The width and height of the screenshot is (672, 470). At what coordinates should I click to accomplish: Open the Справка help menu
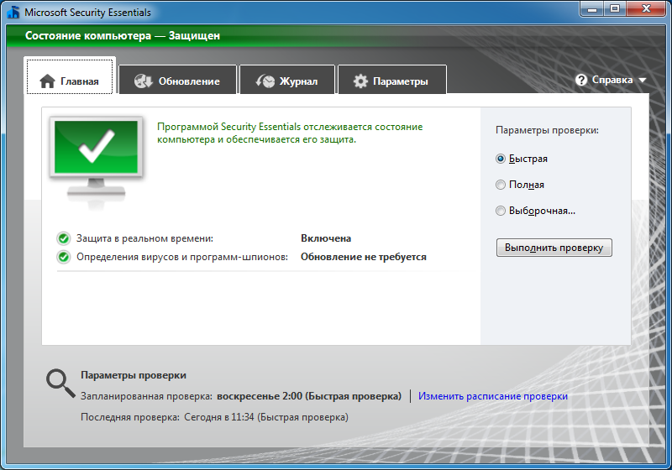click(x=612, y=80)
